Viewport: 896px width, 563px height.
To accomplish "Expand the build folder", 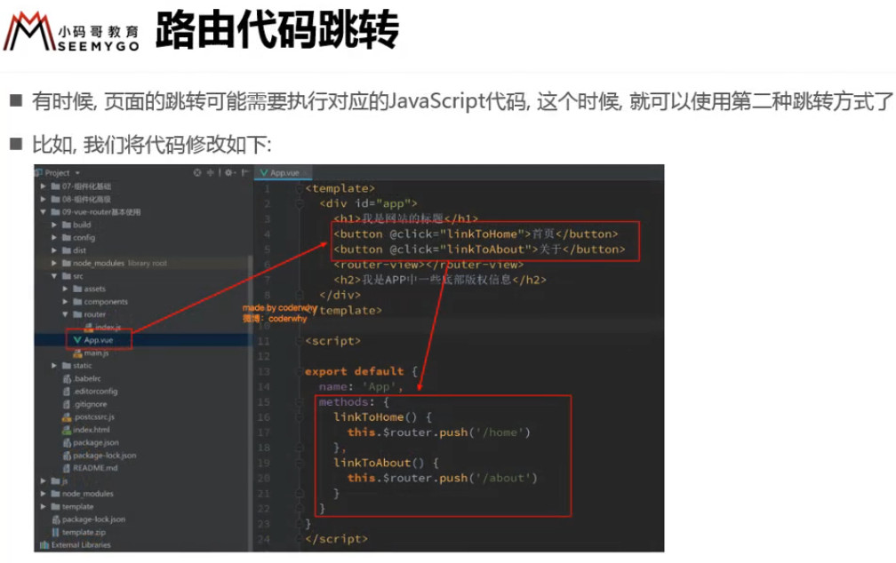I will click(x=54, y=225).
